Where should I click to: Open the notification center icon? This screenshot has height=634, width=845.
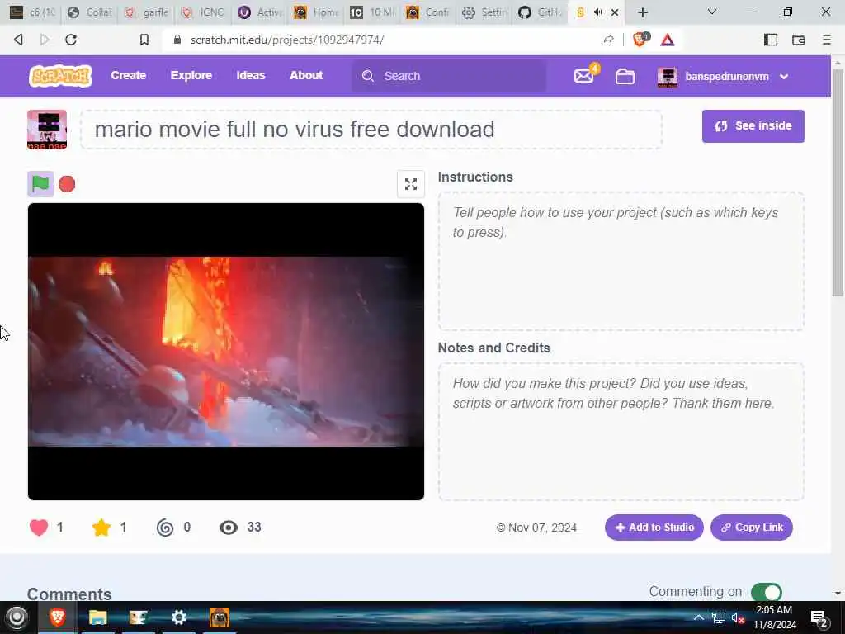[x=819, y=618]
